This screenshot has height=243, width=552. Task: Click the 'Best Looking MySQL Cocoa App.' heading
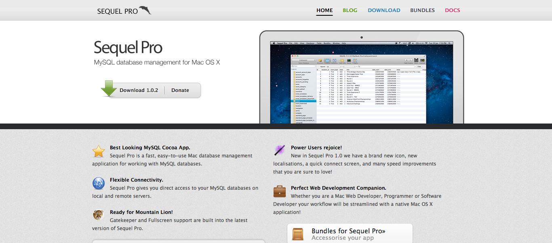tap(150, 148)
